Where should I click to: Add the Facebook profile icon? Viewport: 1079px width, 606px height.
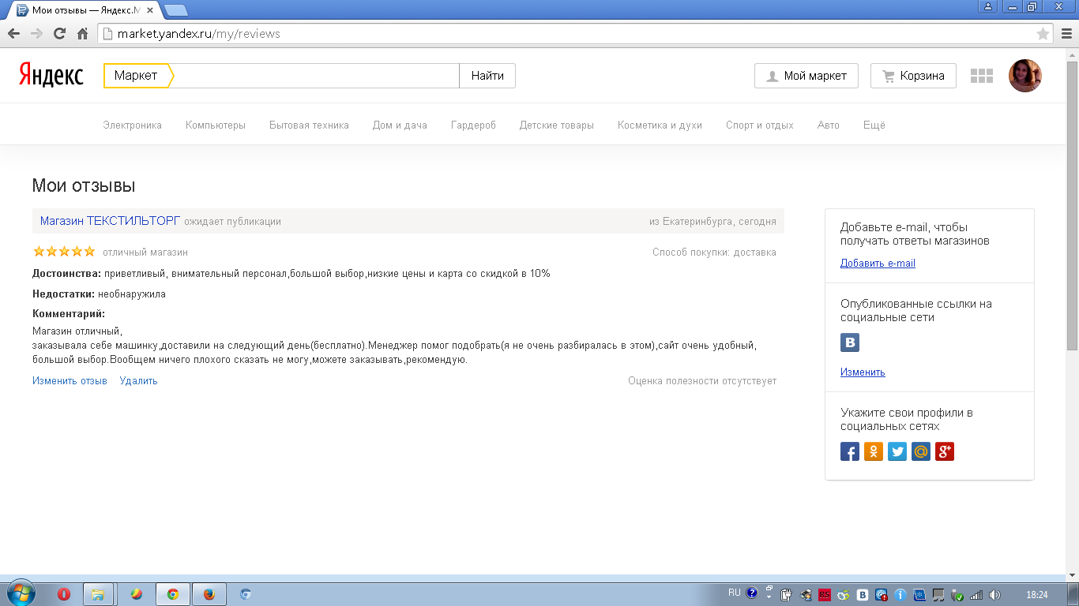pyautogui.click(x=850, y=451)
